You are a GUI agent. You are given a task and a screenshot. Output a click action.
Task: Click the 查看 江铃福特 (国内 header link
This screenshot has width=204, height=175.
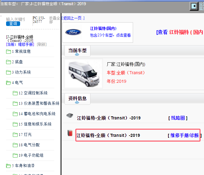180,32
